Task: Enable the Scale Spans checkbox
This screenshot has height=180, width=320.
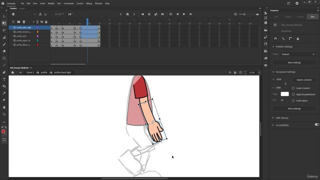Action: [293, 100]
